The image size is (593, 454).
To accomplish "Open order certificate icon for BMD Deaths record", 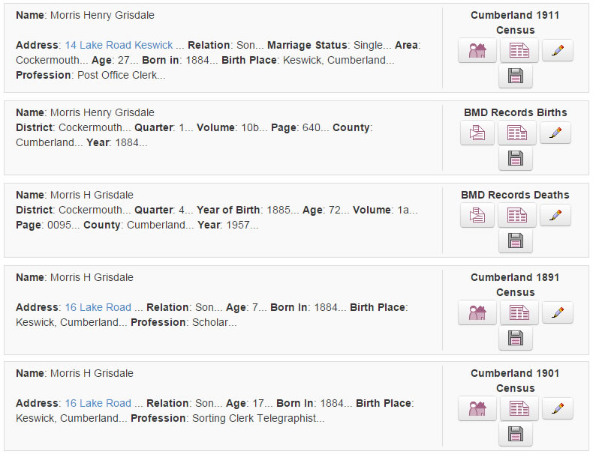I will tap(477, 215).
